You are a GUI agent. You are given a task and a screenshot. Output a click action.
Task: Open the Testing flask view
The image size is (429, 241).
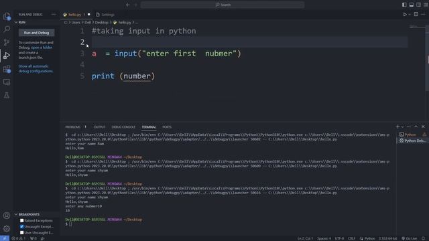pos(7,95)
